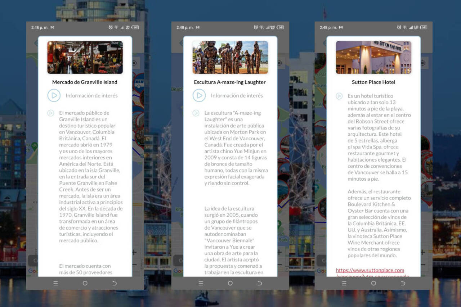This screenshot has height=307, width=461.
Task: Open the Sutton Place Hotel photo
Action: coord(373,57)
